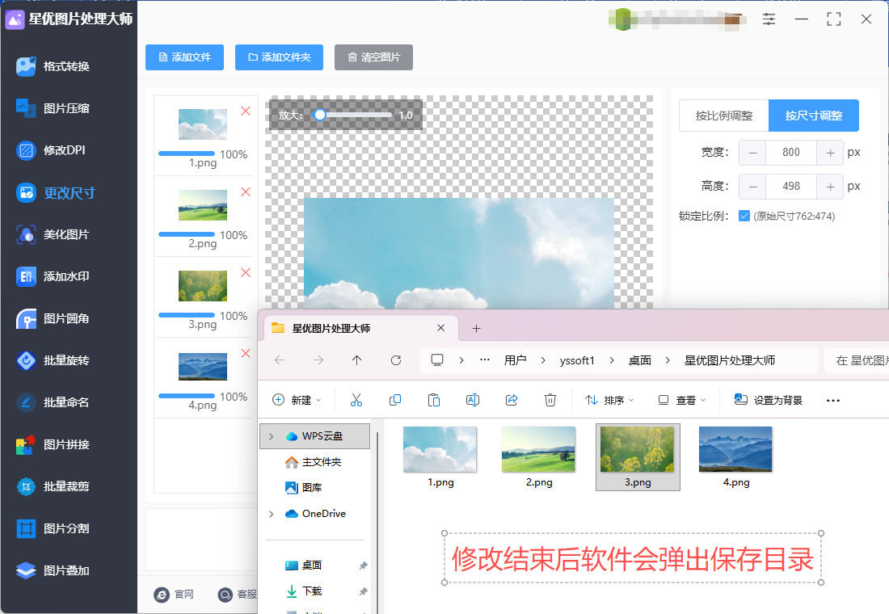The height and width of the screenshot is (614, 889).
Task: Open the 批量旋转 batch rotate tool
Action: (54, 360)
